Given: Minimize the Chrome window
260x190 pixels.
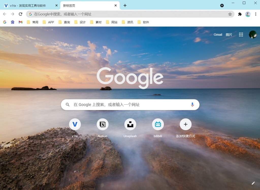Looking at the screenshot, I should 233,3.
